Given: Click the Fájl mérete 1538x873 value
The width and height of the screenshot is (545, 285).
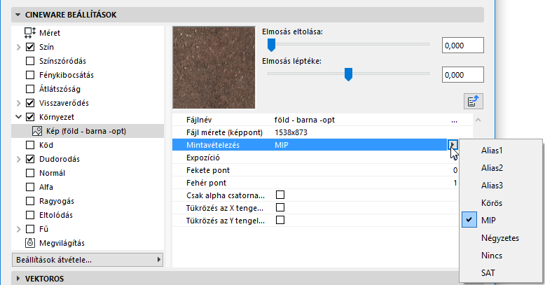Looking at the screenshot, I should point(291,132).
